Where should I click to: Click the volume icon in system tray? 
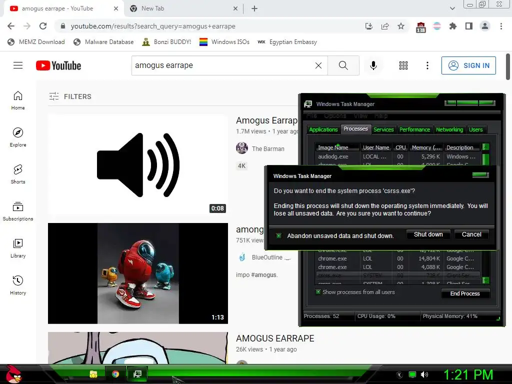424,374
